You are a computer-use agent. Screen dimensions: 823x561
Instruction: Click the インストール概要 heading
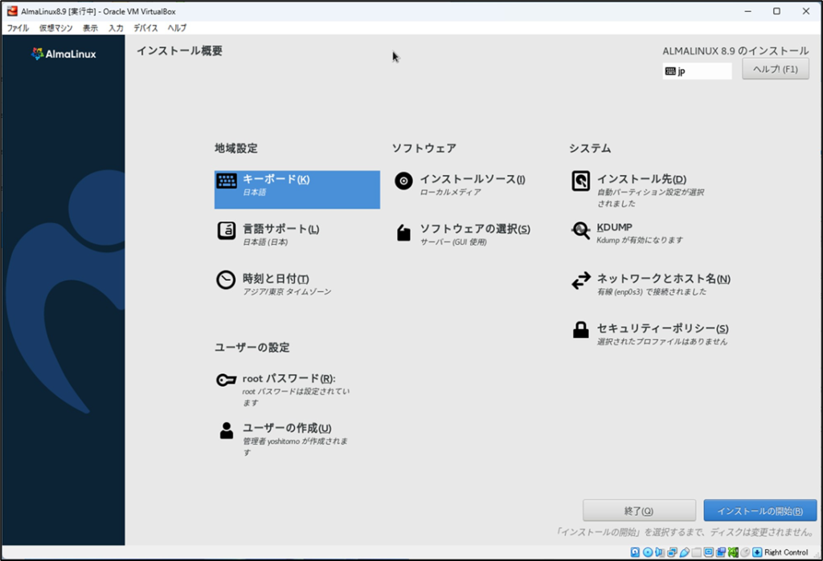[x=179, y=51]
